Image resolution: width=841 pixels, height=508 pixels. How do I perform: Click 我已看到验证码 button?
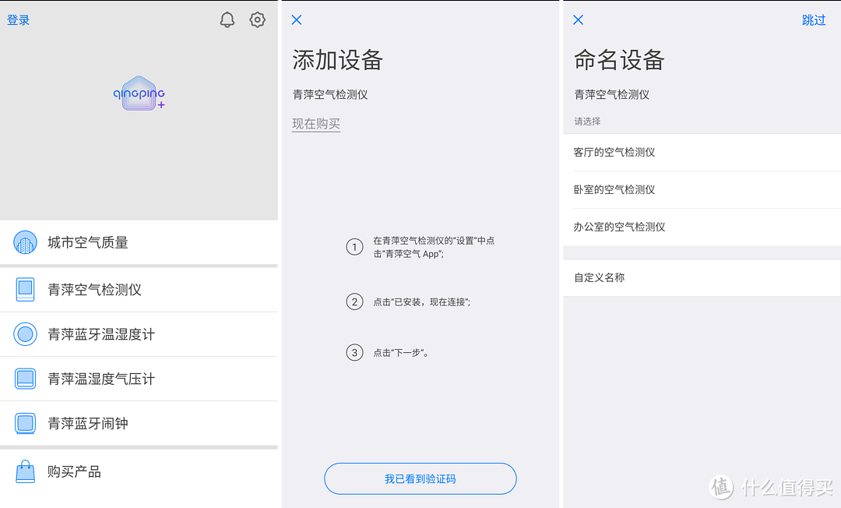pos(420,478)
